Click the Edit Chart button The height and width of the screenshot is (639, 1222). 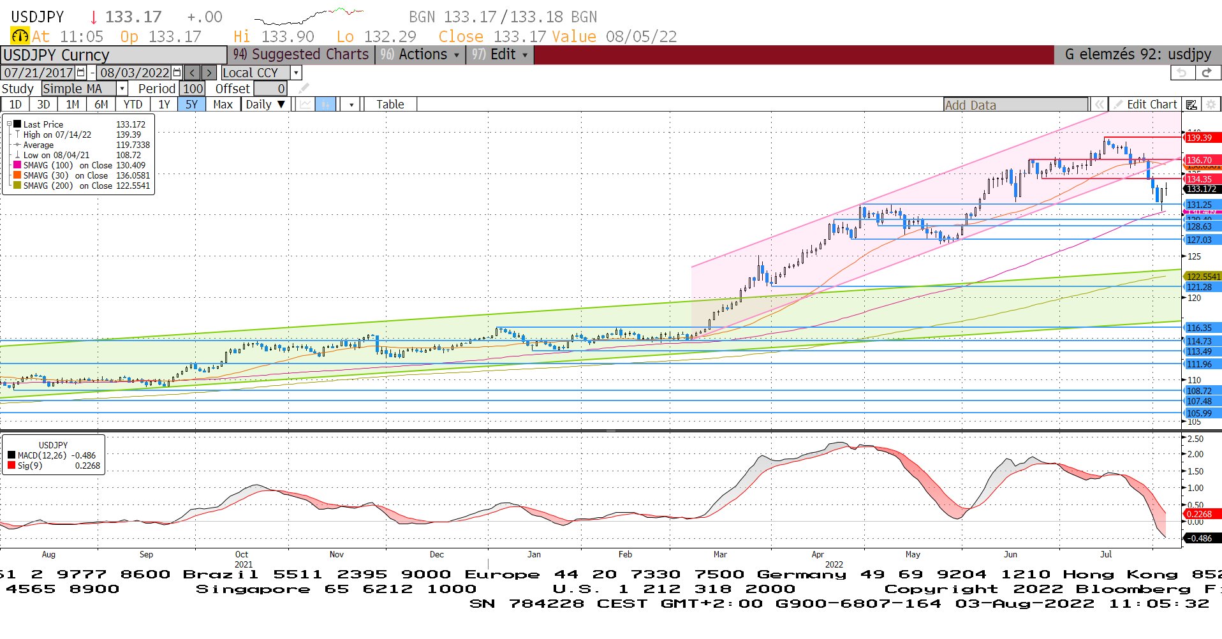(x=1146, y=105)
